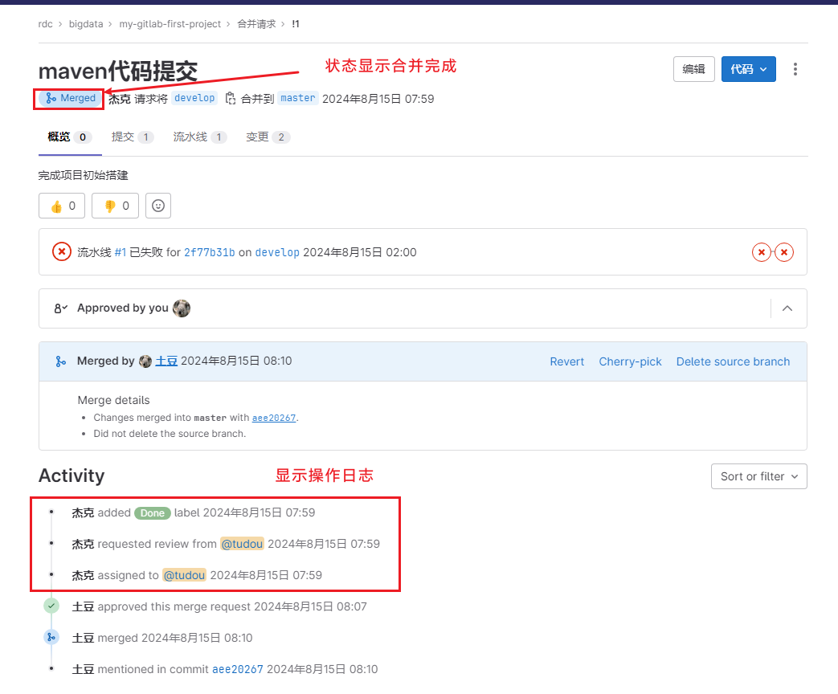Viewport: 838px width, 694px height.
Task: Switch to the 变更 tab
Action: coord(268,137)
